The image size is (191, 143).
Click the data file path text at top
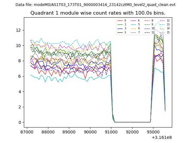coord(95,5)
